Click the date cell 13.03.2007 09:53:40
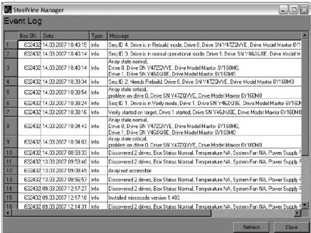 65,162
